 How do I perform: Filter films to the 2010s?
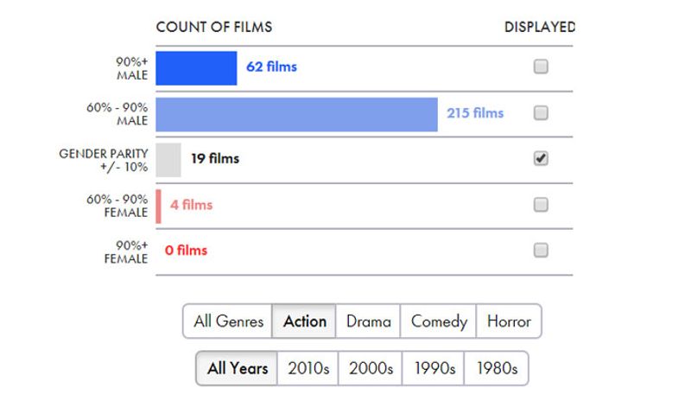point(308,368)
